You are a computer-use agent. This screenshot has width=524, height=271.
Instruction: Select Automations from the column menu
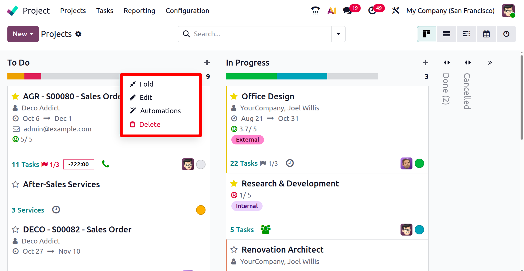click(x=160, y=111)
